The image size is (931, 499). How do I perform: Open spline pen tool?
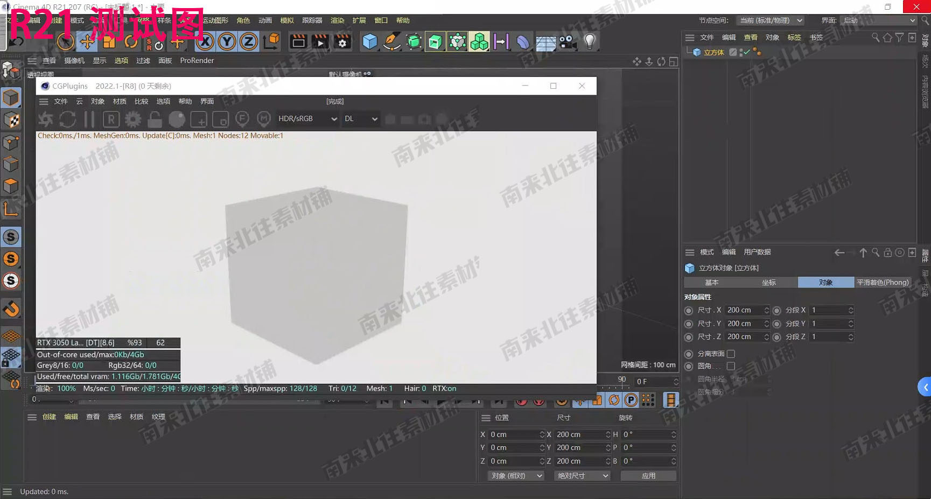[x=391, y=41]
